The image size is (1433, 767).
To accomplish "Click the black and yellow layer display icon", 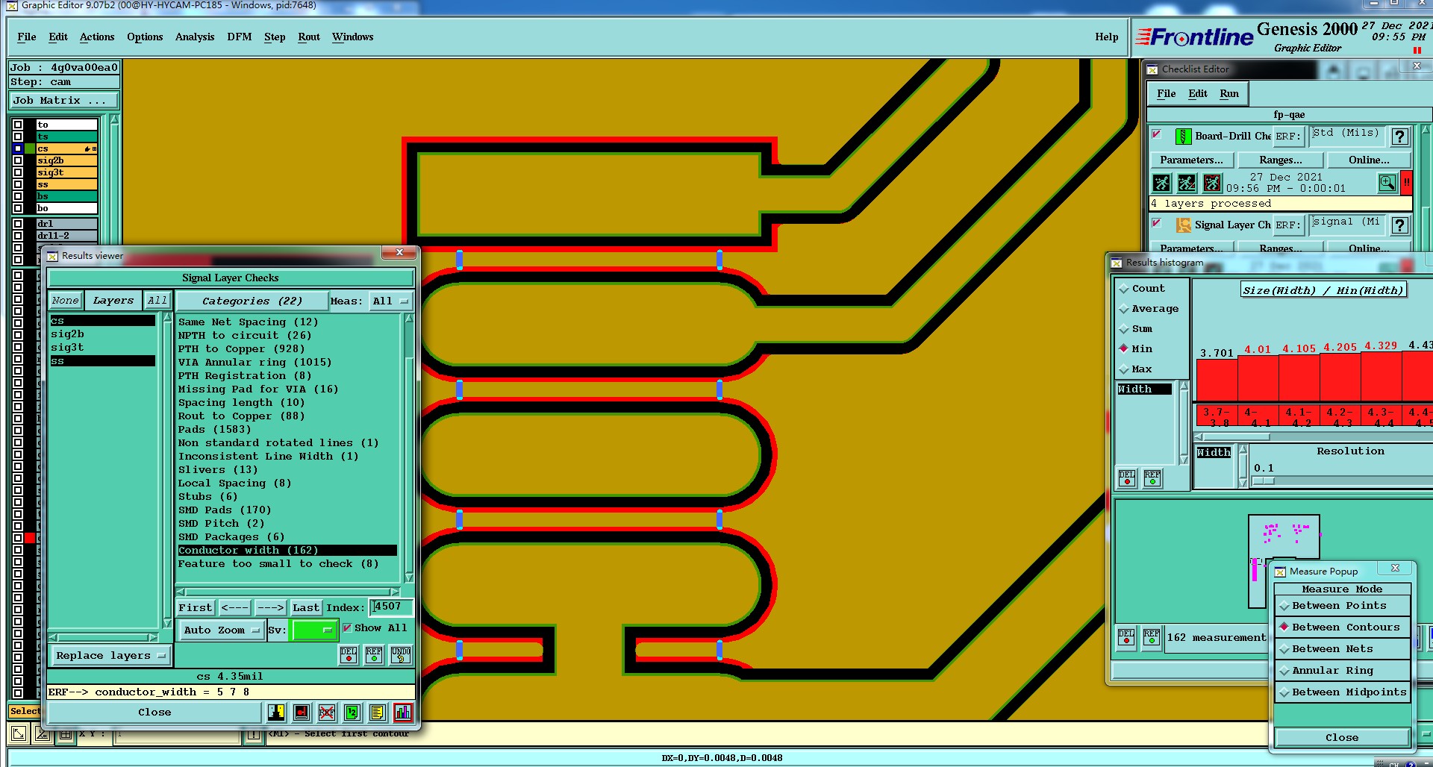I will [276, 713].
